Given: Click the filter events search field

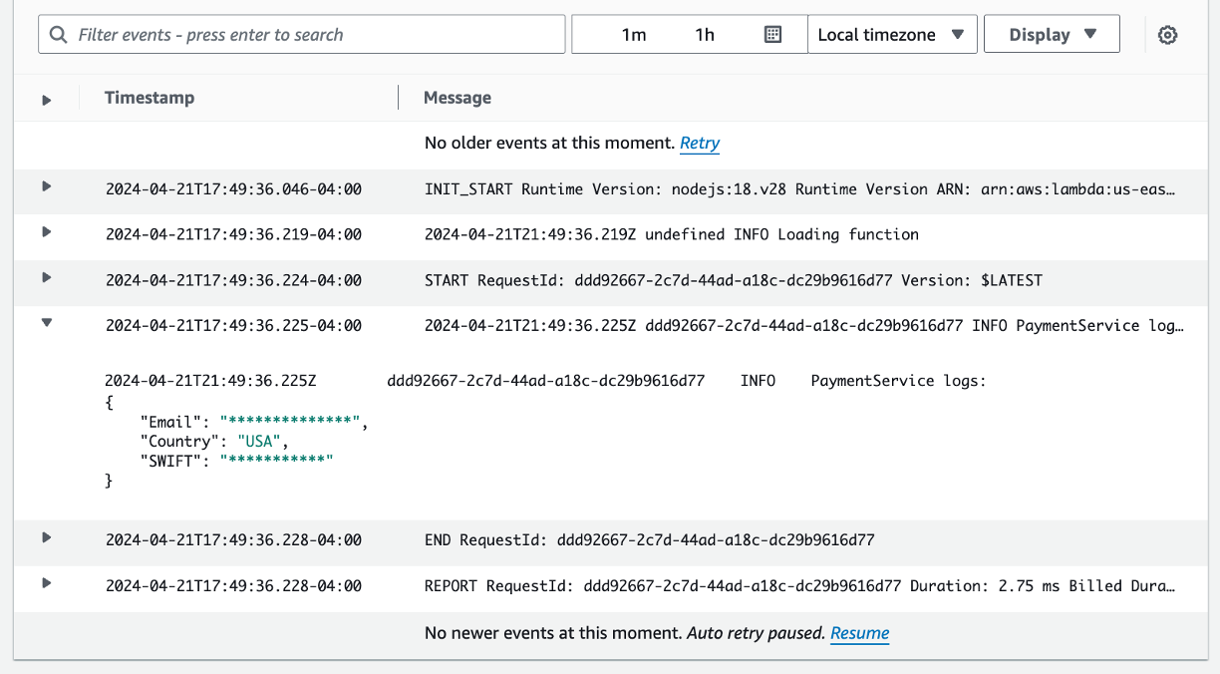Looking at the screenshot, I should [x=299, y=33].
